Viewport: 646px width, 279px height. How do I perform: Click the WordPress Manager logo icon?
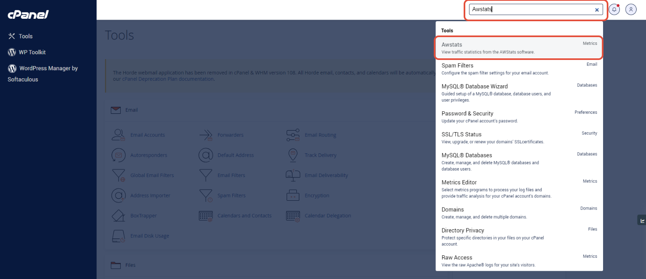12,69
